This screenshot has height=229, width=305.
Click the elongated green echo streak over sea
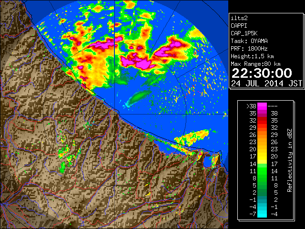click(x=139, y=98)
